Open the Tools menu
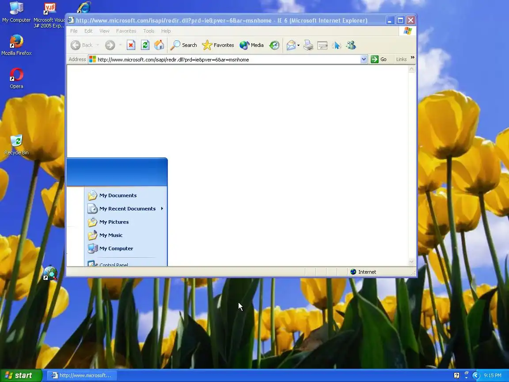This screenshot has height=382, width=509. (x=148, y=31)
